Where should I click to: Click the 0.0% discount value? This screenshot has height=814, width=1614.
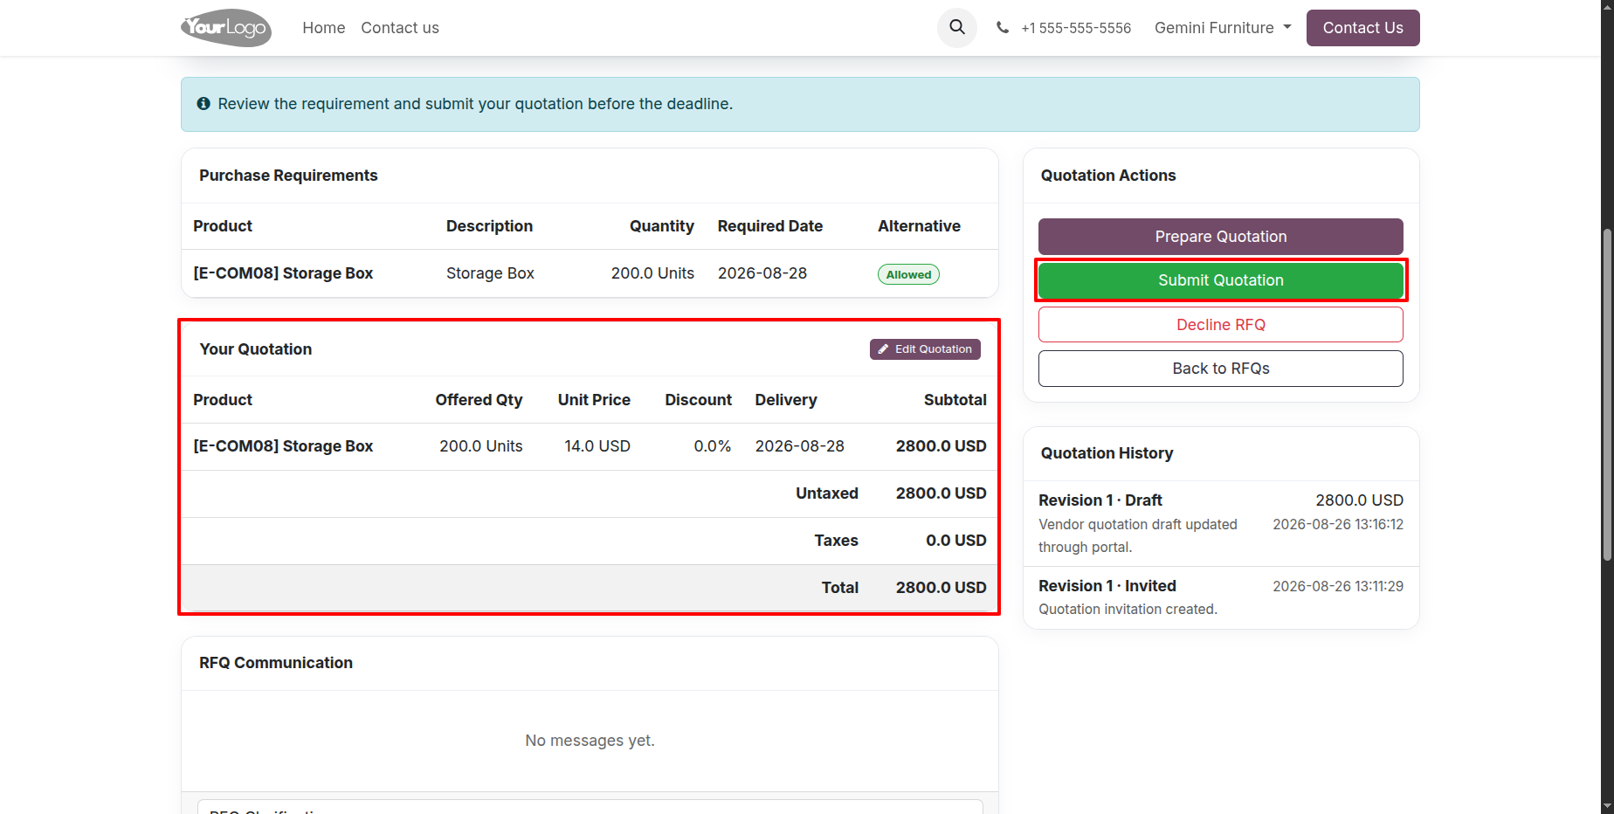713,446
